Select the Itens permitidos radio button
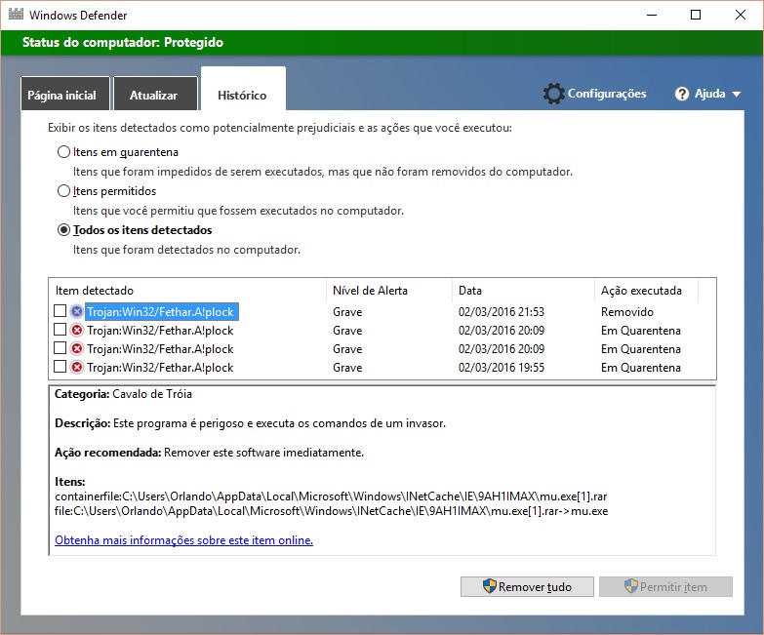This screenshot has height=635, width=764. pyautogui.click(x=64, y=191)
